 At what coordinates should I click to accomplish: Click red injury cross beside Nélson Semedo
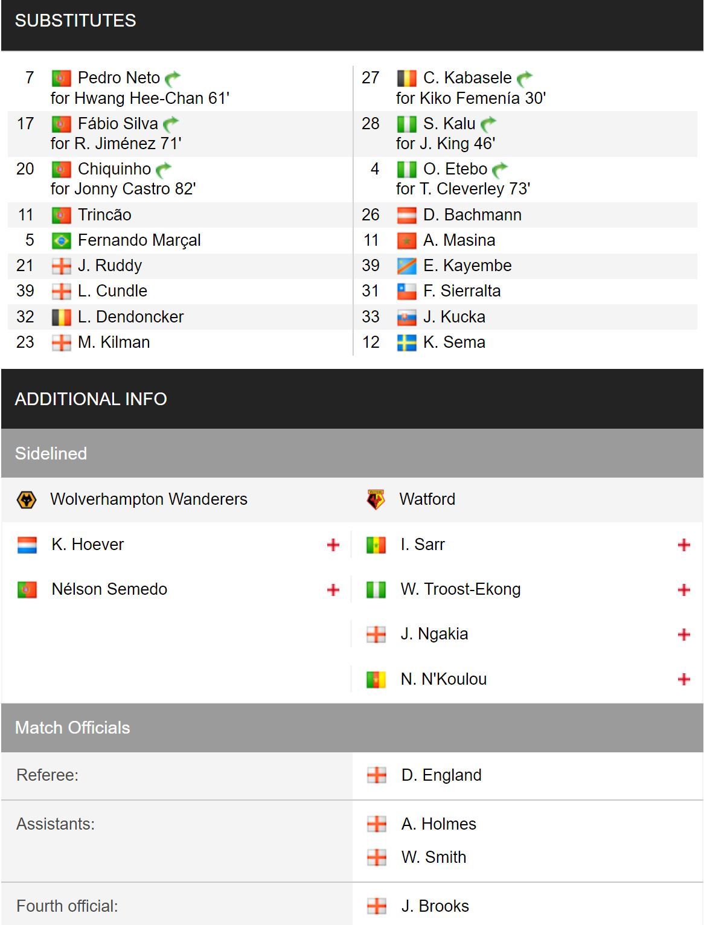[x=333, y=590]
